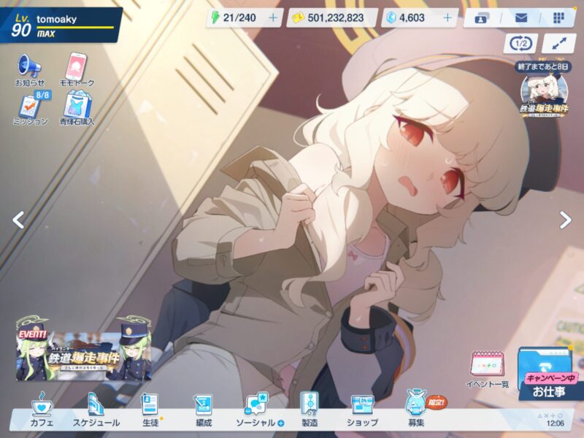Open スケジュール from the bottom menu
The height and width of the screenshot is (438, 584).
click(x=96, y=410)
